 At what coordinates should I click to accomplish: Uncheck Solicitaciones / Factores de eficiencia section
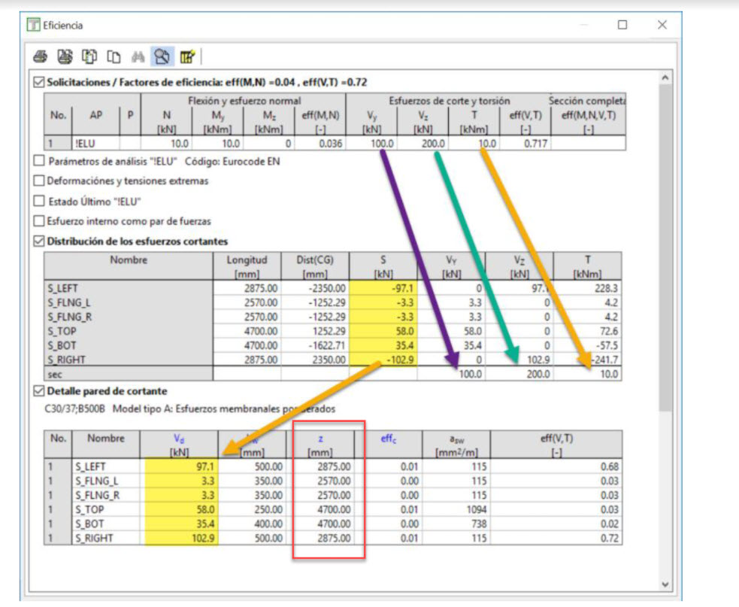pyautogui.click(x=39, y=82)
